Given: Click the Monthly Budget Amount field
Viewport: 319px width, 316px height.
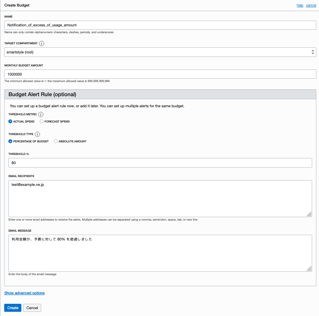Looking at the screenshot, I should pyautogui.click(x=160, y=74).
